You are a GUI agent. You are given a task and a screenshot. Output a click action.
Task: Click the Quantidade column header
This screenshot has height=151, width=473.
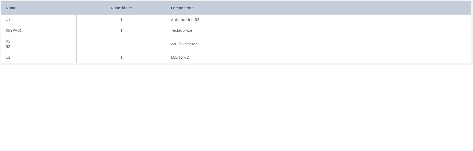click(121, 8)
